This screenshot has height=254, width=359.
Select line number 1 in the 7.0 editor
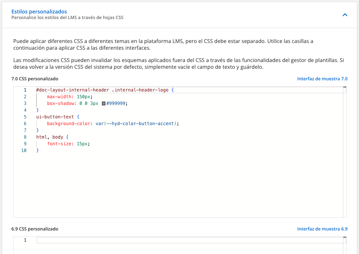point(25,90)
